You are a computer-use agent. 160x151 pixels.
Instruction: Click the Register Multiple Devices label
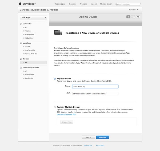point(69,107)
